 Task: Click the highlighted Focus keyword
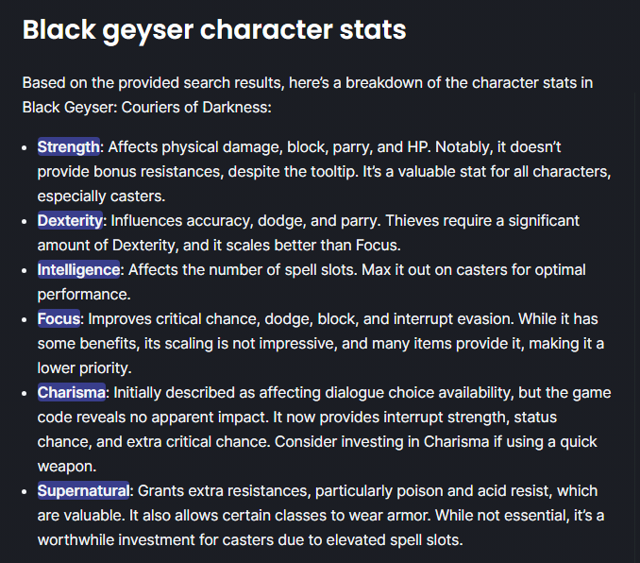coord(59,318)
